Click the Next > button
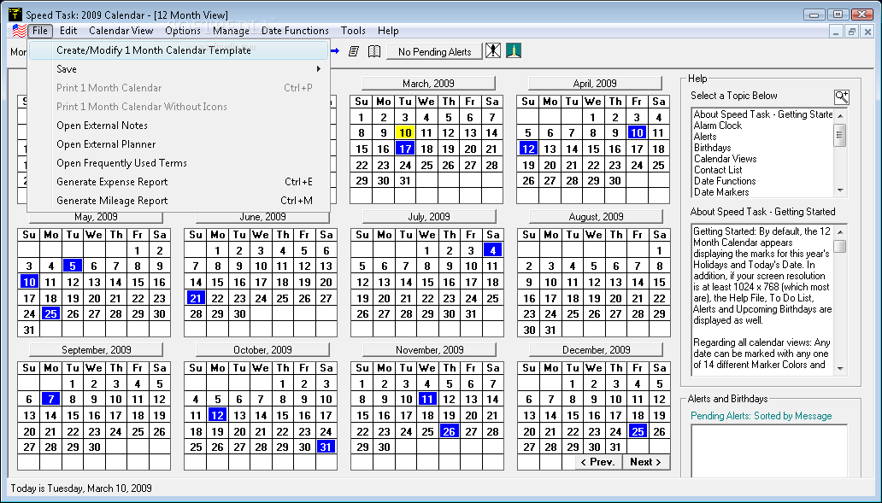 point(646,462)
